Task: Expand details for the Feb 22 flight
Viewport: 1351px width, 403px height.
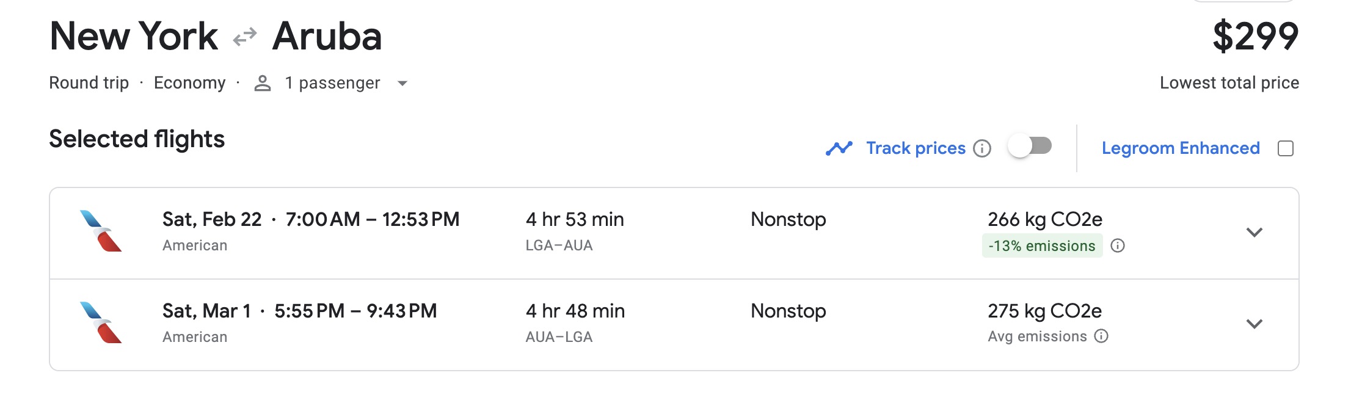Action: [x=1255, y=232]
